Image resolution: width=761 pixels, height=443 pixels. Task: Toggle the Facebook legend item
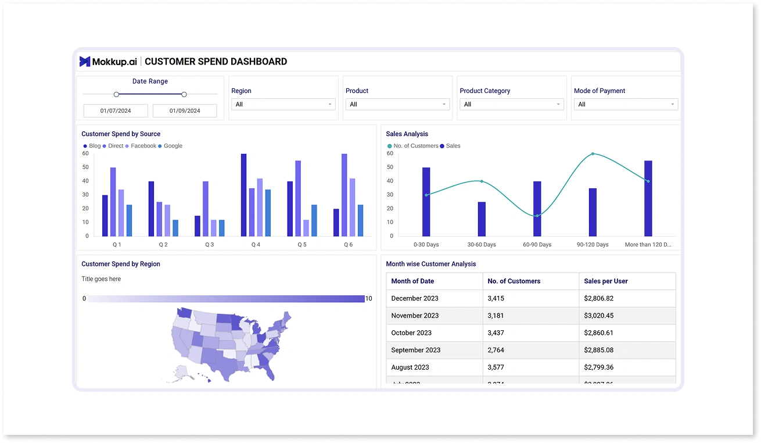(x=141, y=146)
